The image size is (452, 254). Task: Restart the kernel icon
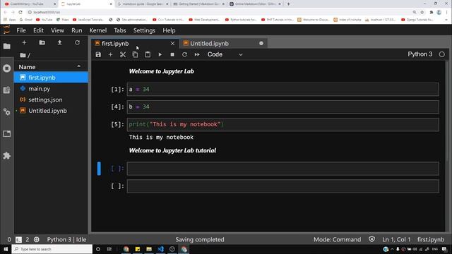point(184,54)
